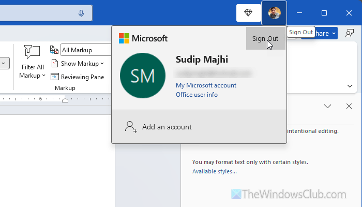Sign out of the Microsoft account

pyautogui.click(x=265, y=38)
